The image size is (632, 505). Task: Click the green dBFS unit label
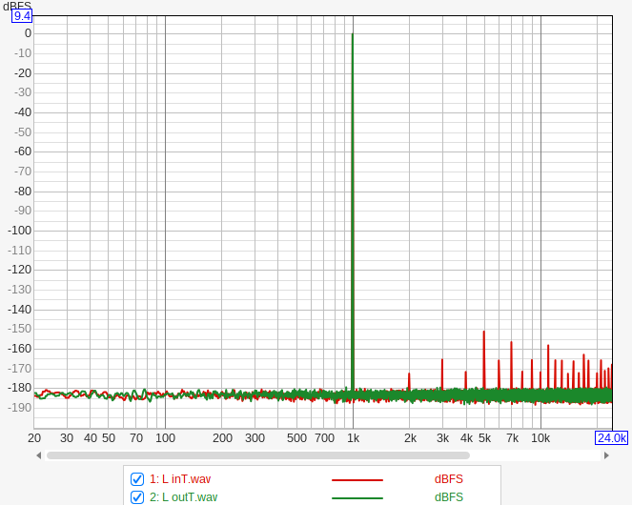[x=449, y=497]
